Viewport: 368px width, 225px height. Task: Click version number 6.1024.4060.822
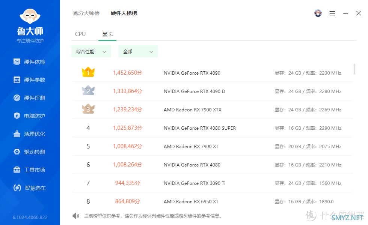tap(30, 217)
